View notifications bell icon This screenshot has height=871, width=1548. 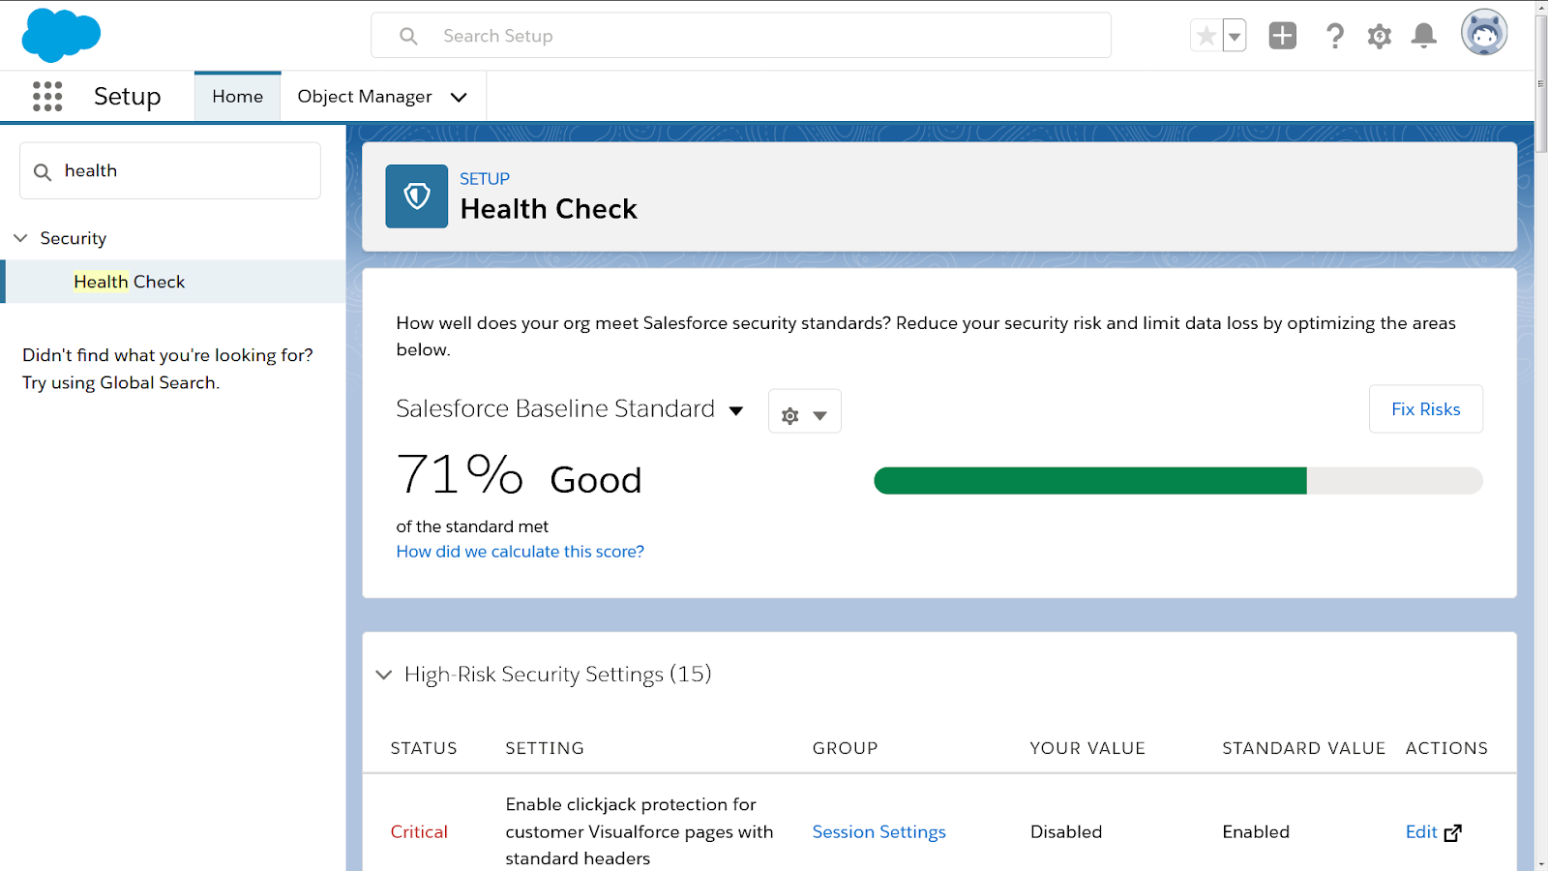pyautogui.click(x=1424, y=36)
